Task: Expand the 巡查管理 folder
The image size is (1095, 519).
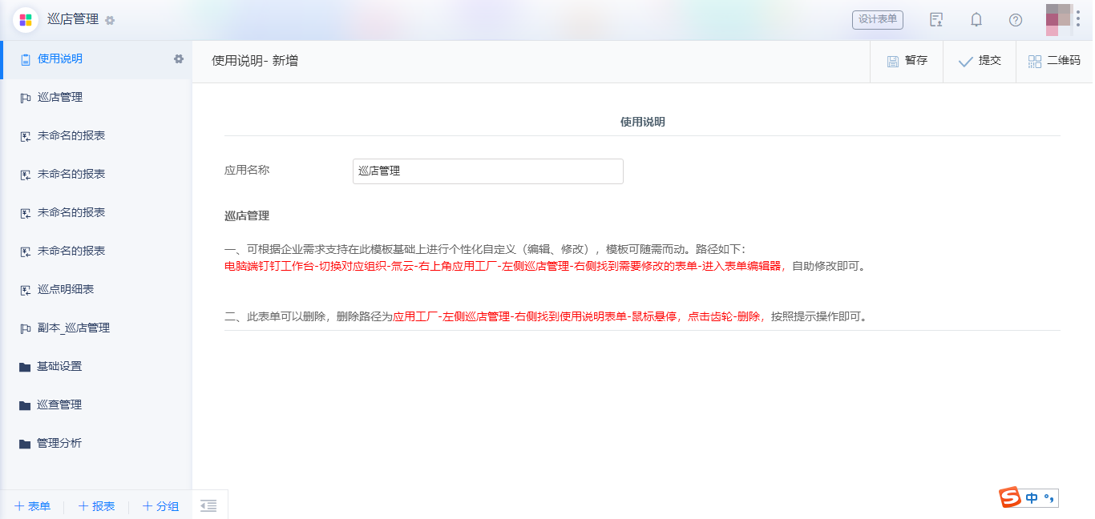Action: click(x=59, y=404)
